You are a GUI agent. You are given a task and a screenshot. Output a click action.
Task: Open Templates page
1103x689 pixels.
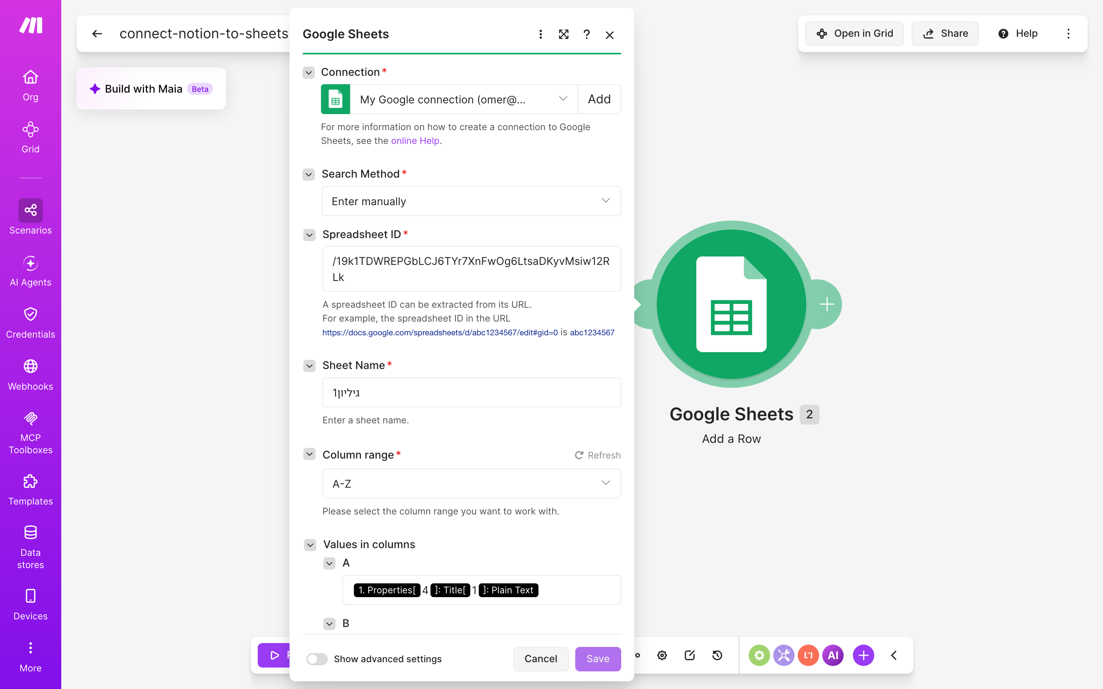click(x=31, y=490)
